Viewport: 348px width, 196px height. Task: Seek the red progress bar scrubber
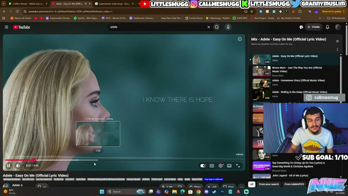(34, 160)
